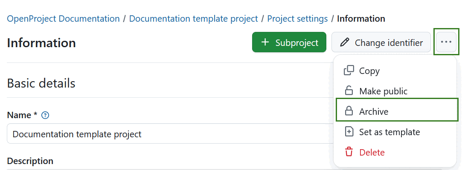462x170 pixels.
Task: Click into the project Name input field
Action: tap(166, 134)
